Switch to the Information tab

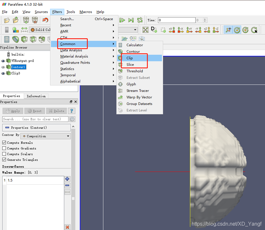[x=36, y=96]
